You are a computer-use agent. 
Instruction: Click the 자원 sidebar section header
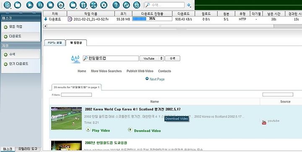(x=21, y=46)
